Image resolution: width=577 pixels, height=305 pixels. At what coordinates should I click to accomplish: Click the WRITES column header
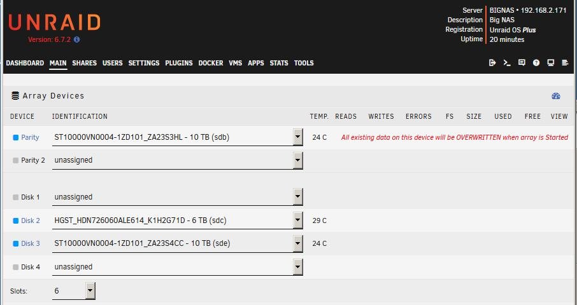click(x=381, y=116)
